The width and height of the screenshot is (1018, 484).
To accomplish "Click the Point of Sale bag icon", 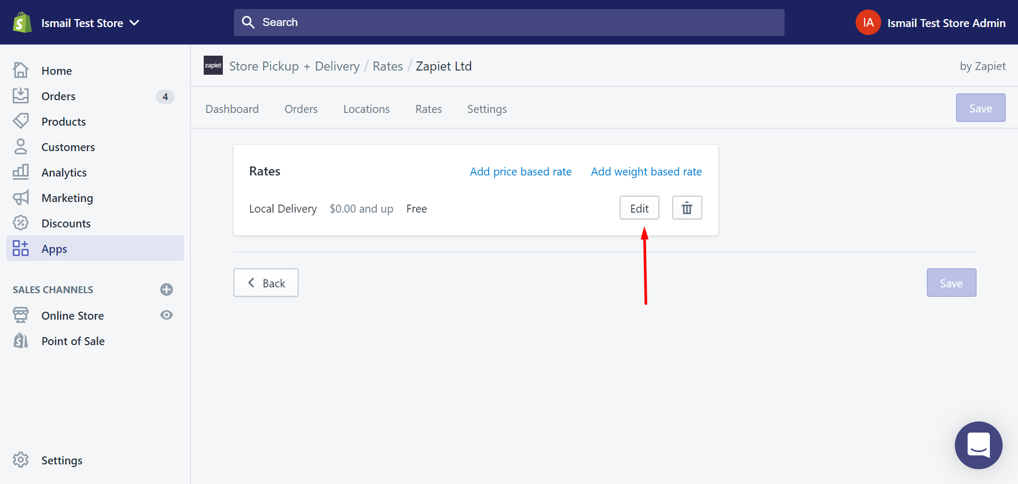I will 21,340.
